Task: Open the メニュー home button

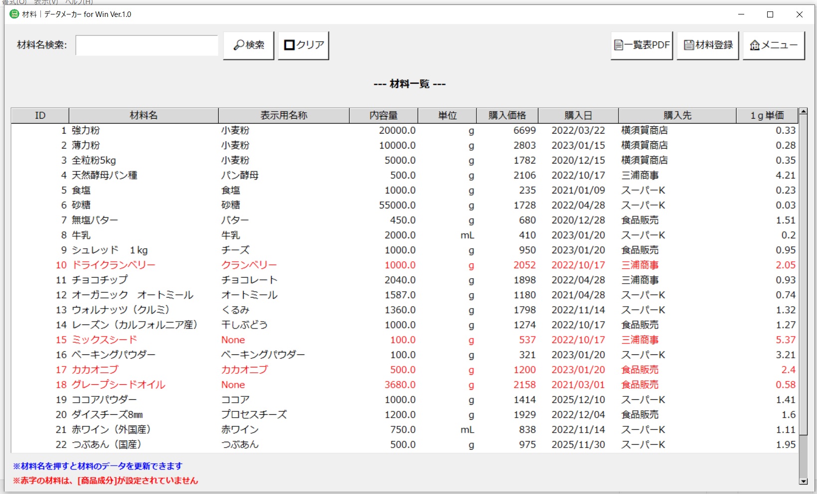Action: 774,45
